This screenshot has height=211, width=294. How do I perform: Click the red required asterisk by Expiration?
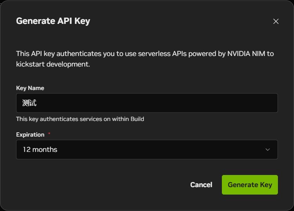point(49,134)
